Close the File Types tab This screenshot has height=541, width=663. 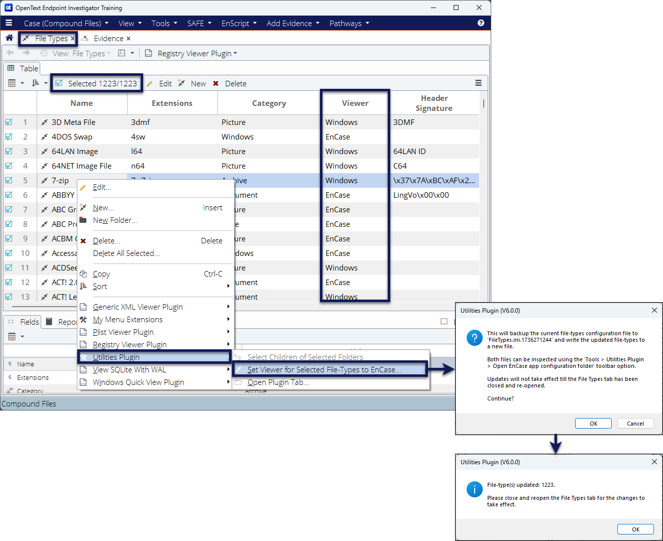pyautogui.click(x=72, y=39)
